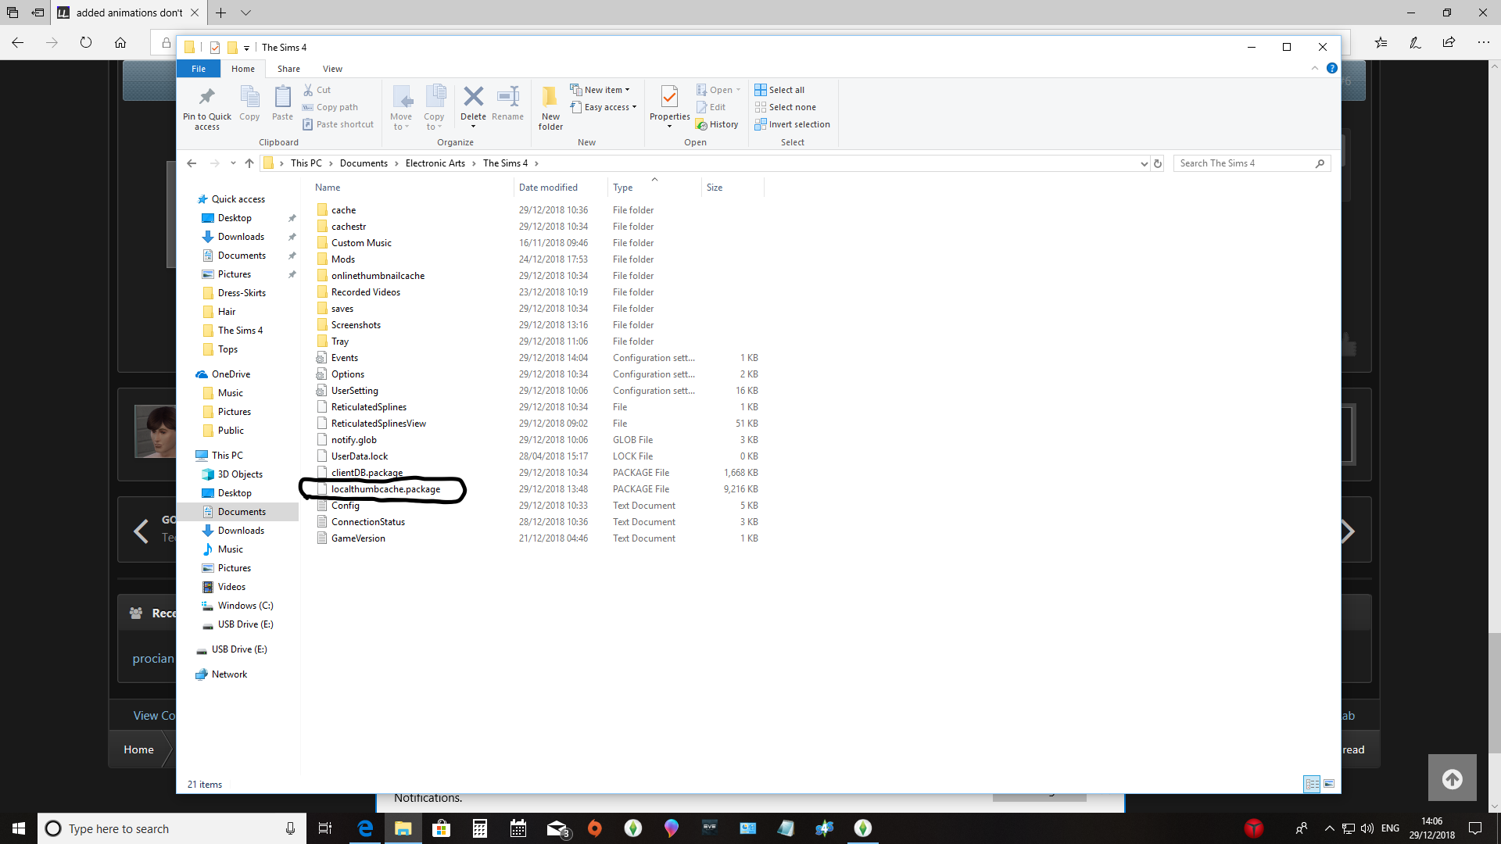Collapse the ribbon chevron
Viewport: 1501px width, 844px height.
pyautogui.click(x=1315, y=69)
